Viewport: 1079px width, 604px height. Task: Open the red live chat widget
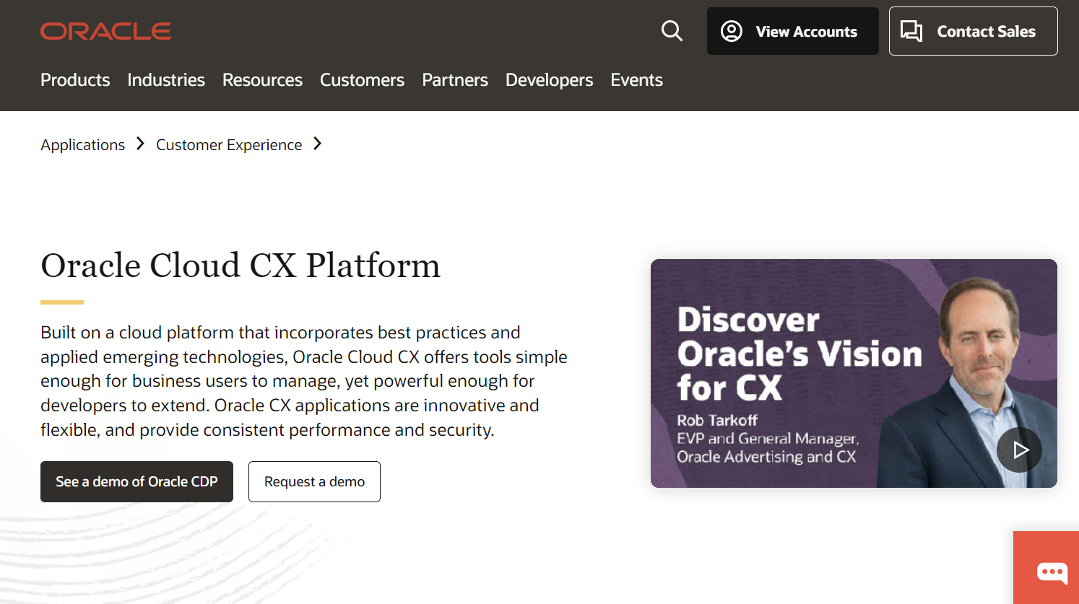point(1052,572)
